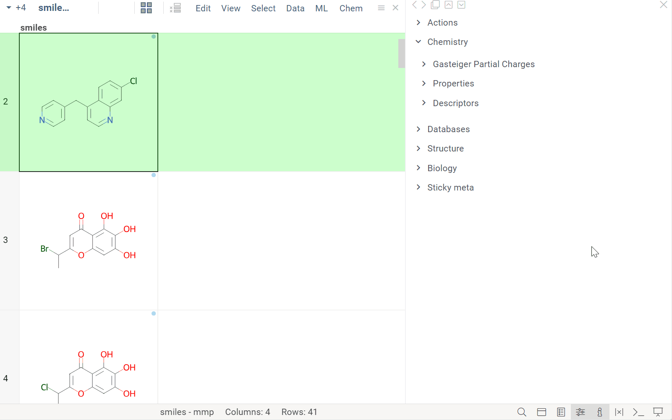The width and height of the screenshot is (672, 420).
Task: Click the variables |x| icon
Action: (619, 412)
